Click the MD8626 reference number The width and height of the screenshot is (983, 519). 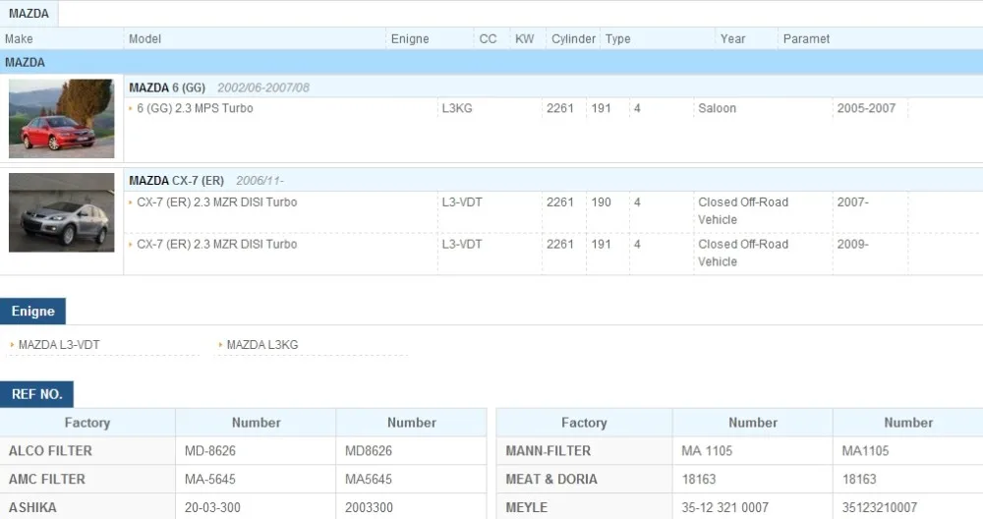click(369, 450)
